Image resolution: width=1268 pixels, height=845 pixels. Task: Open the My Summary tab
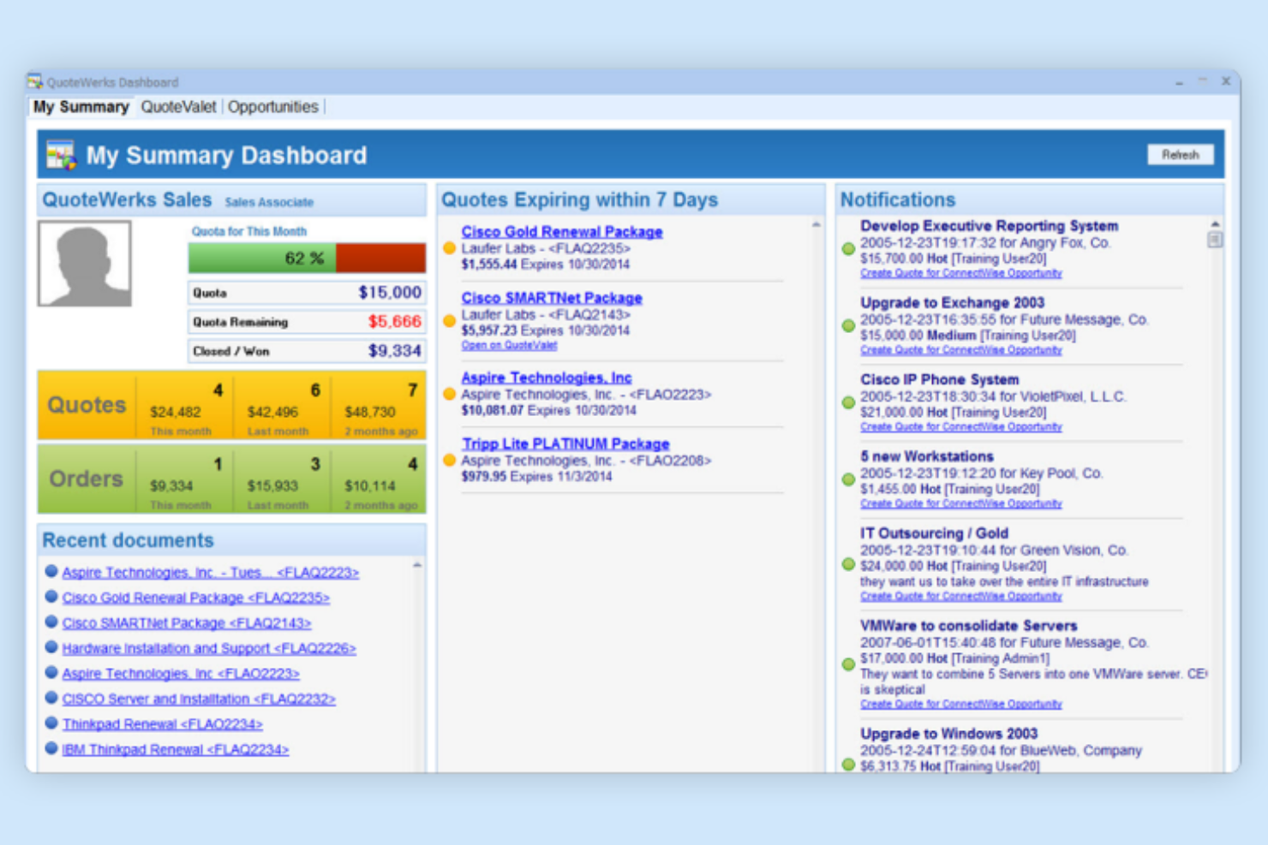point(81,107)
